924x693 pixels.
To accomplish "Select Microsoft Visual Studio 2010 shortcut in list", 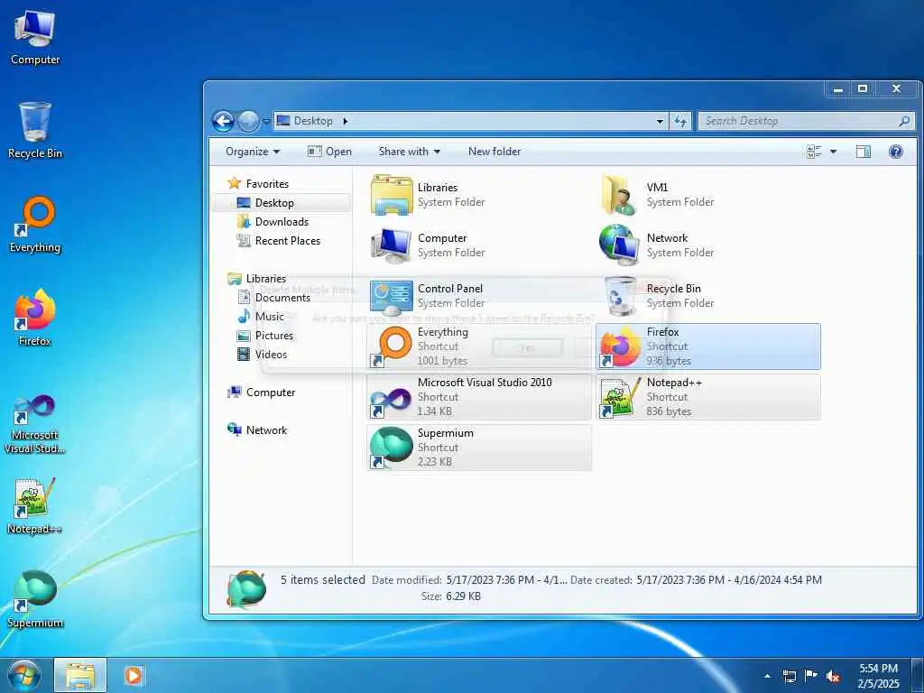I will pos(478,397).
